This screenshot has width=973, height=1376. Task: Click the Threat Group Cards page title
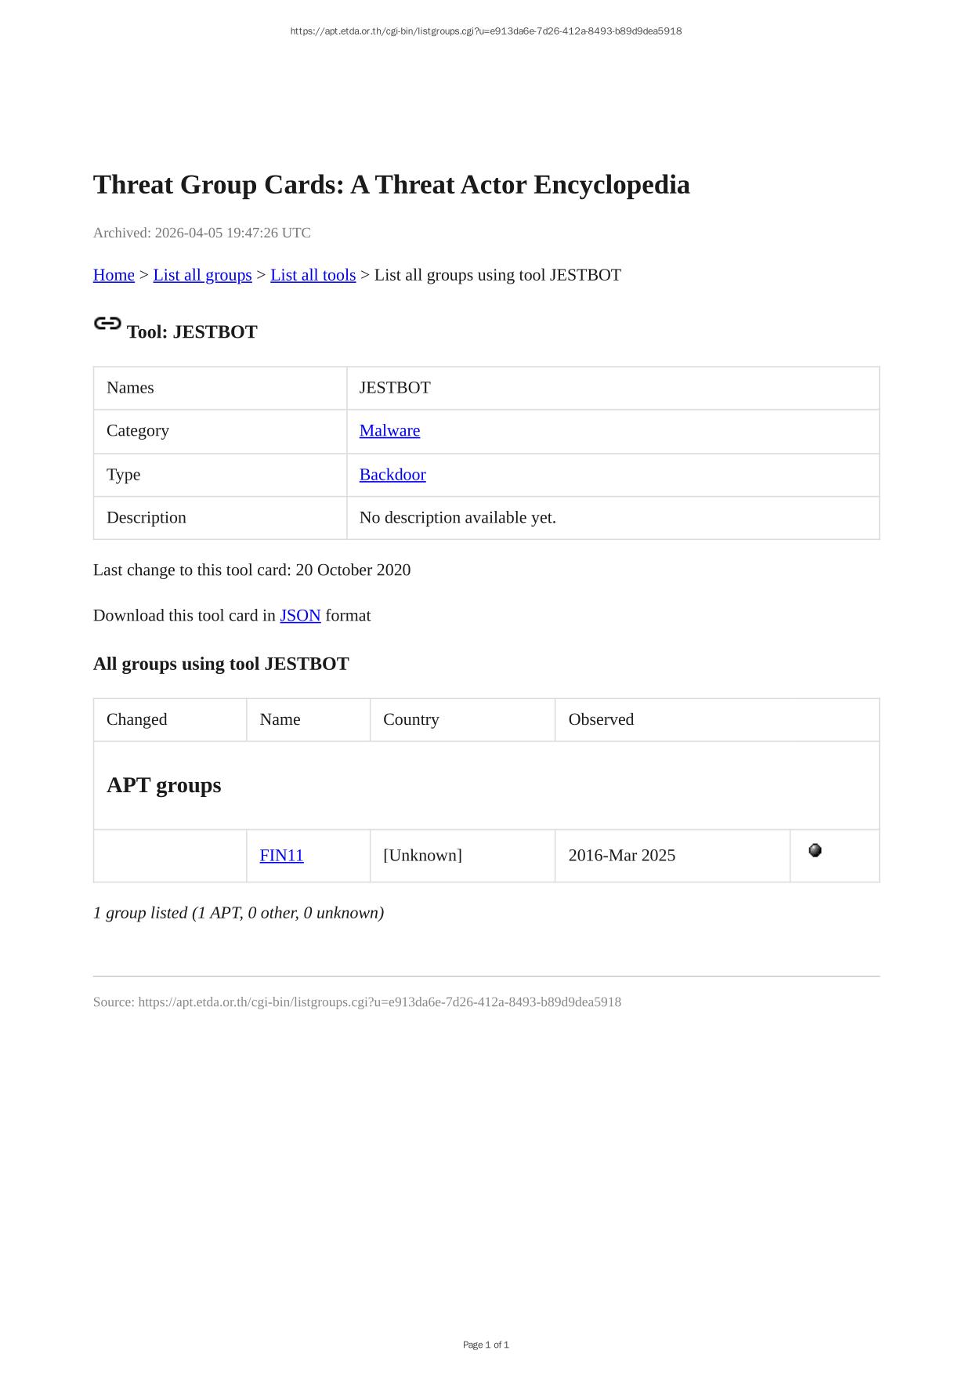tap(391, 185)
